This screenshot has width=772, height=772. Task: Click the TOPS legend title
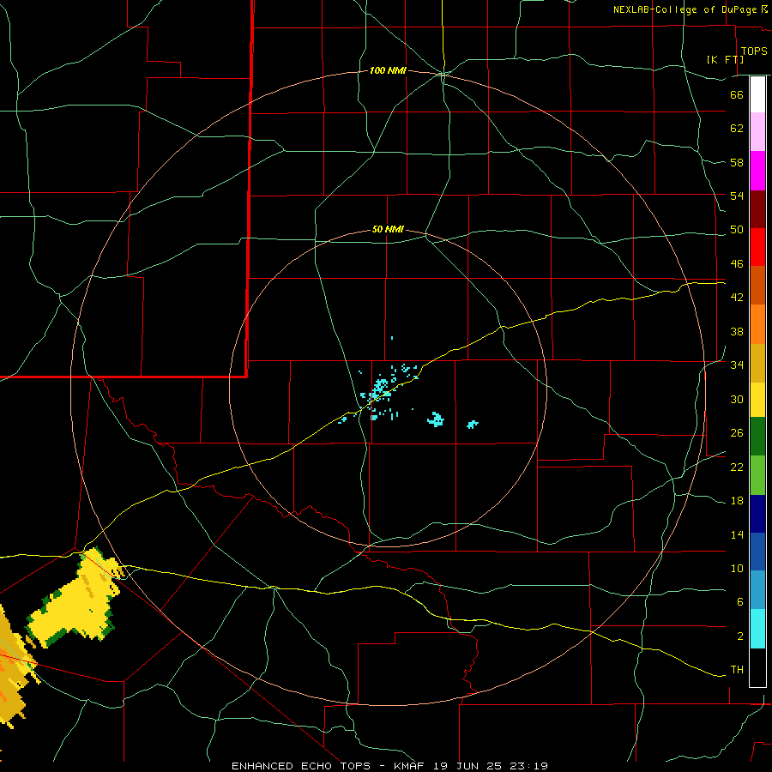(x=754, y=51)
